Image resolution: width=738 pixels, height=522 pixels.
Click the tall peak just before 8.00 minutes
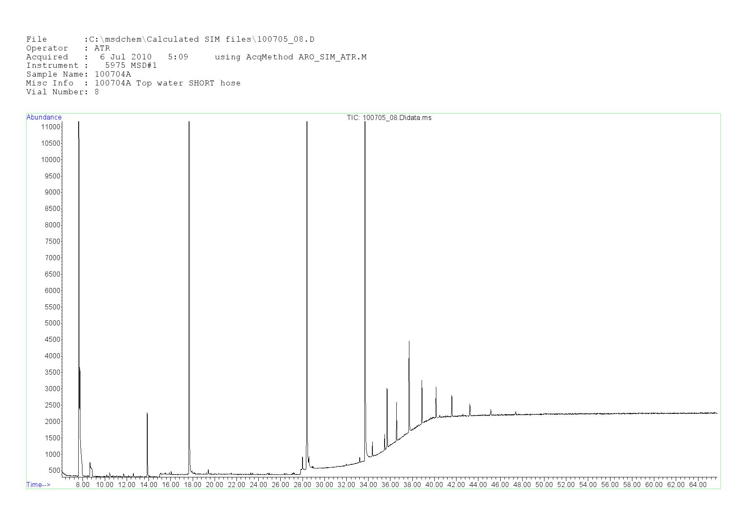tap(79, 253)
